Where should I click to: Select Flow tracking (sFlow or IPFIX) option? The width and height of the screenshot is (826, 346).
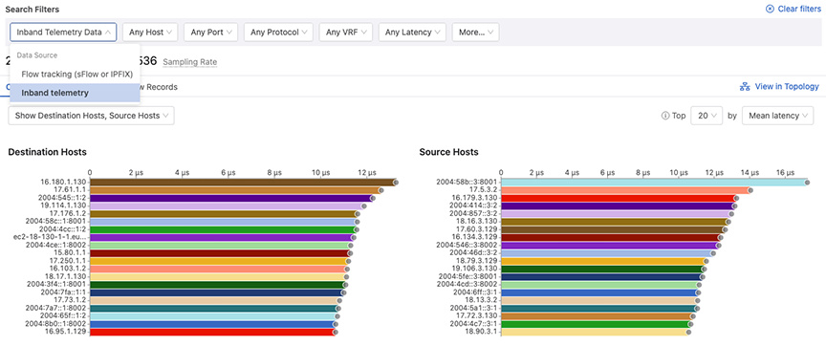(75, 74)
